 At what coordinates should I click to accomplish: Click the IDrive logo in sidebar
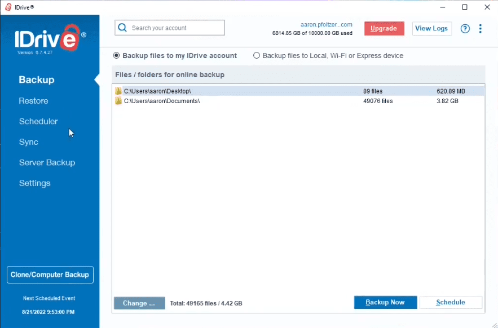[50, 38]
